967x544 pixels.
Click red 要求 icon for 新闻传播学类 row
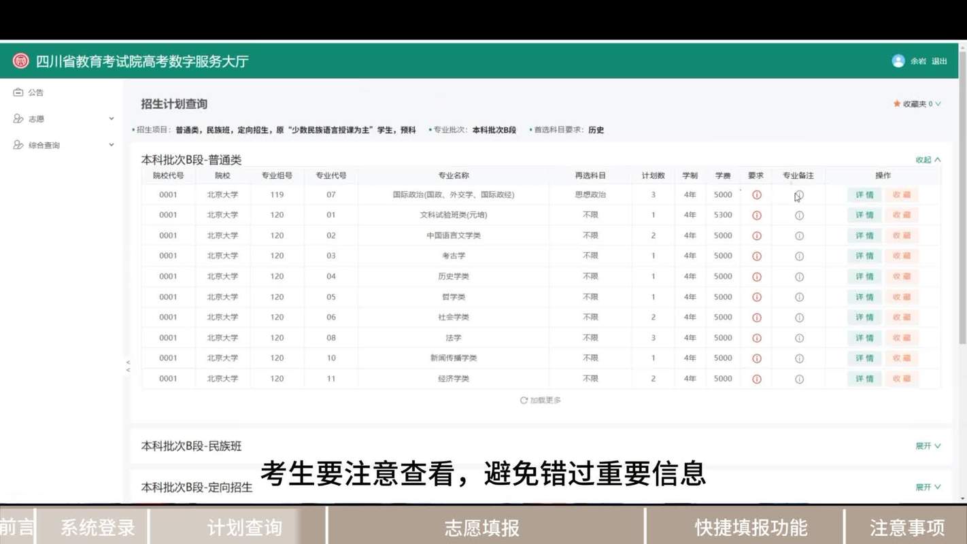(x=756, y=358)
